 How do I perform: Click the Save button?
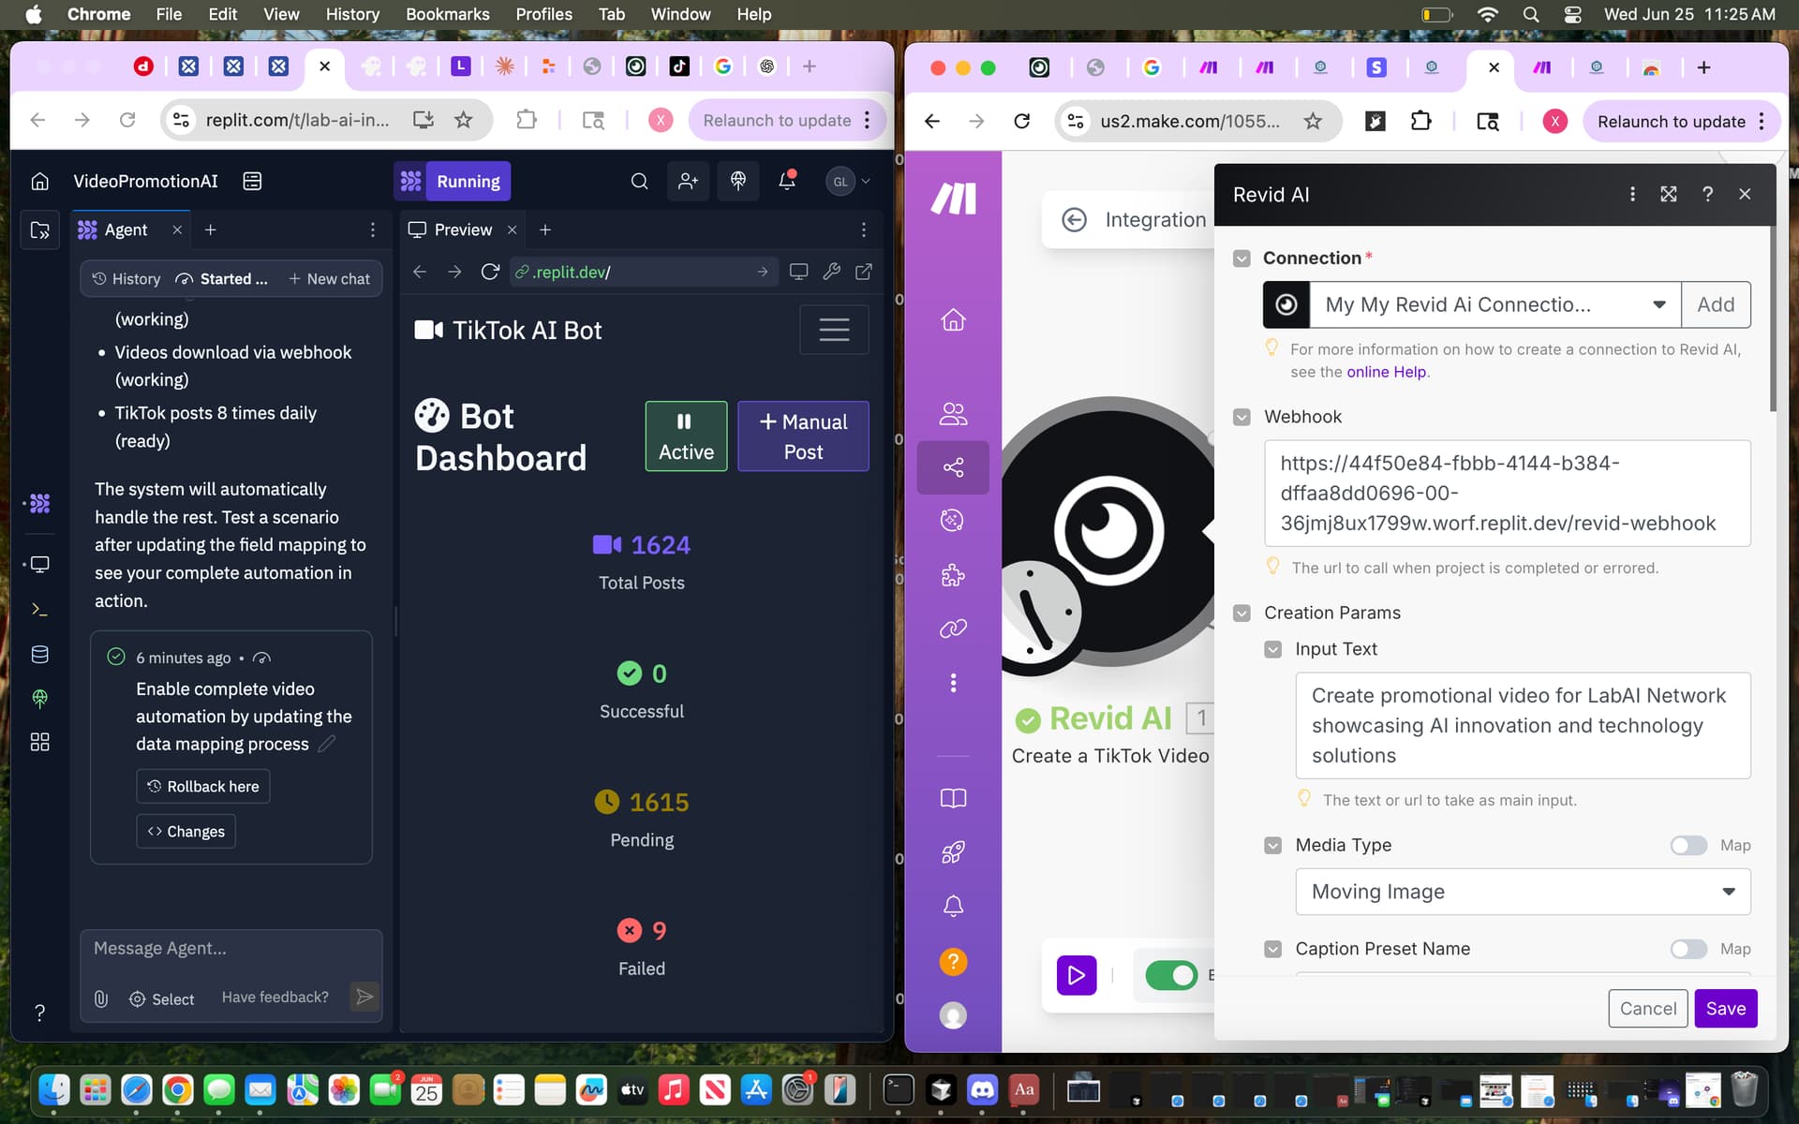[x=1725, y=1009]
